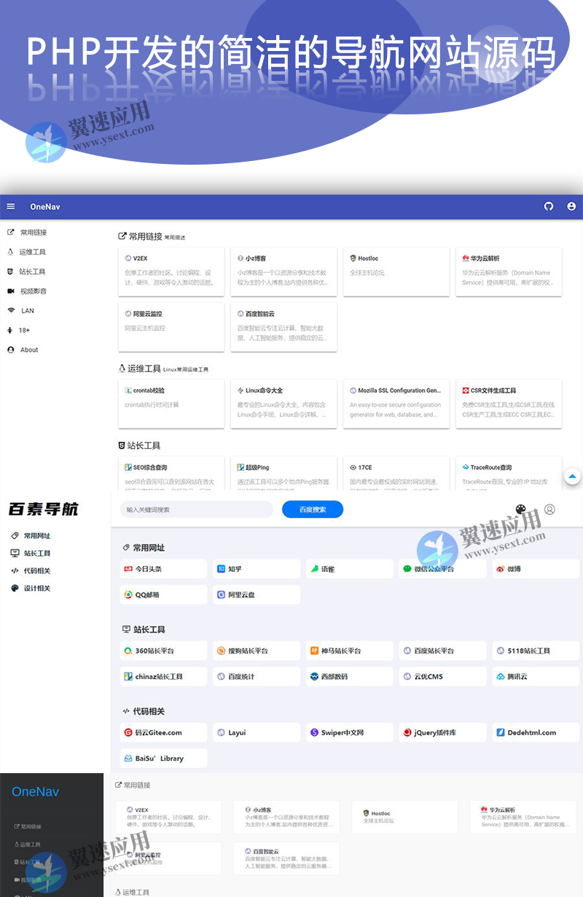Screen dimensions: 583x897
Task: Open the V2EX link card
Action: (171, 273)
